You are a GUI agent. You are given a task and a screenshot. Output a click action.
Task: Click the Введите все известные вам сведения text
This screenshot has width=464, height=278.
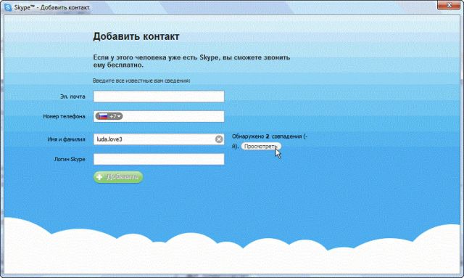[x=141, y=81]
